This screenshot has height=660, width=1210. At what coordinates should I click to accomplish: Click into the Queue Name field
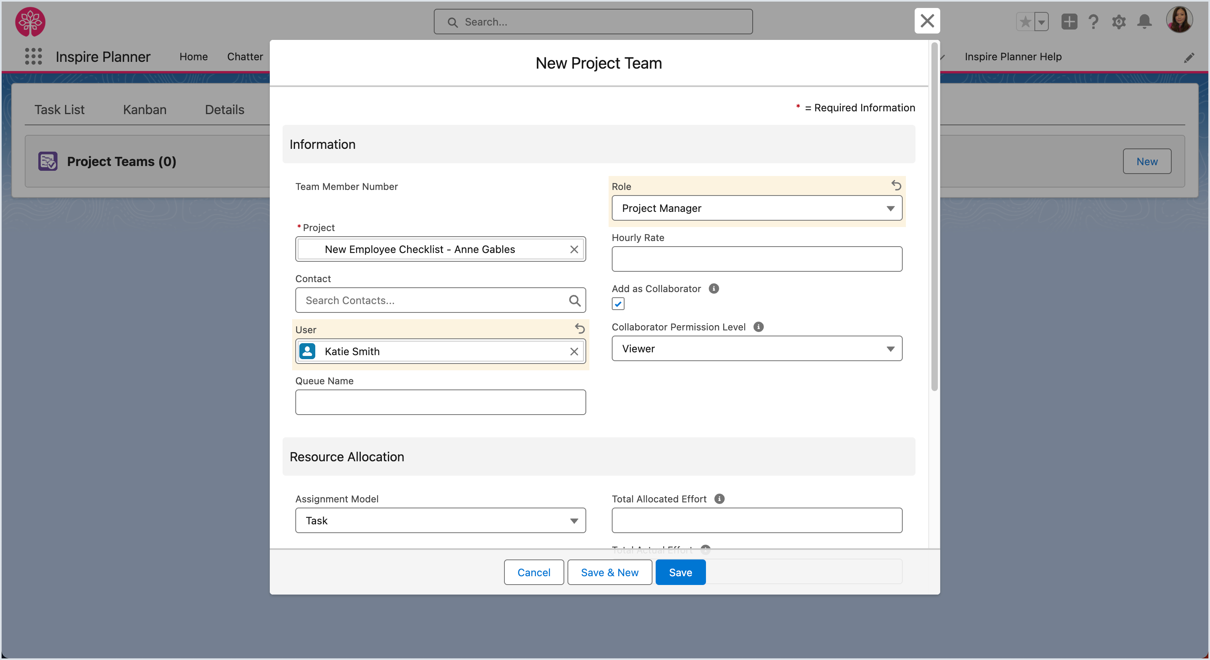pos(440,402)
